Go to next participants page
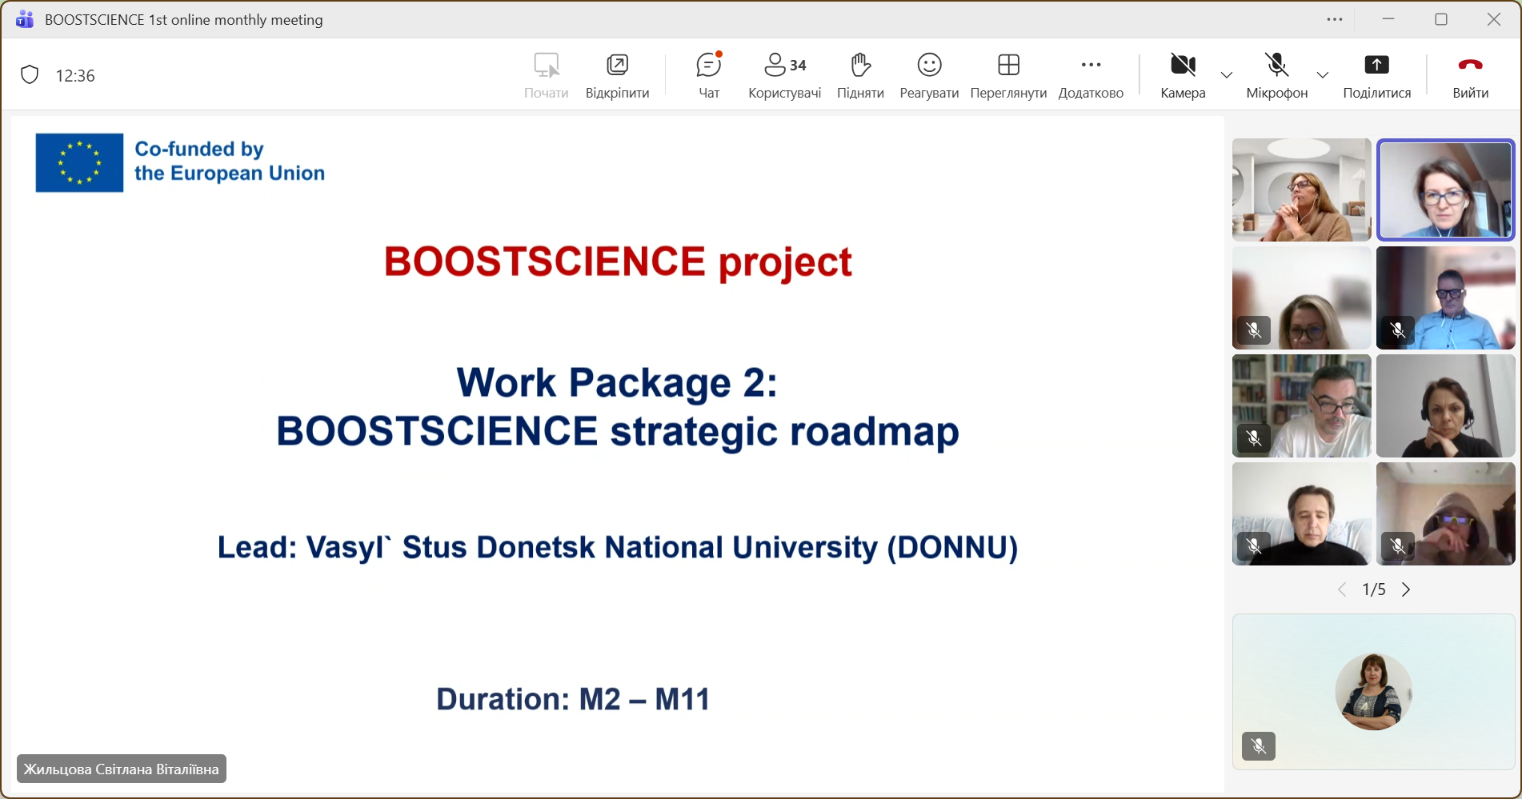 (1406, 589)
